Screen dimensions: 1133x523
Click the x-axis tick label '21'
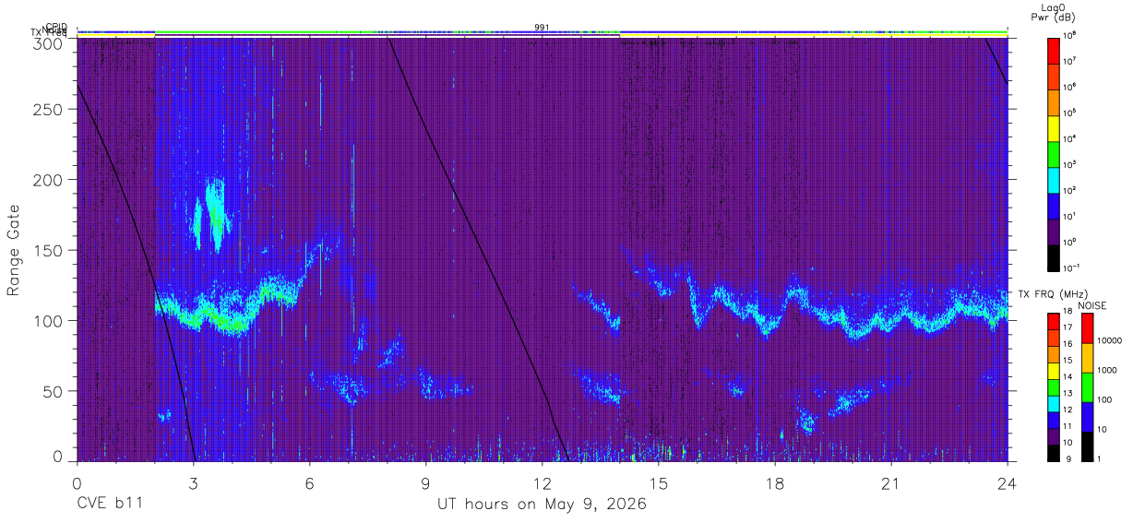pyautogui.click(x=891, y=483)
